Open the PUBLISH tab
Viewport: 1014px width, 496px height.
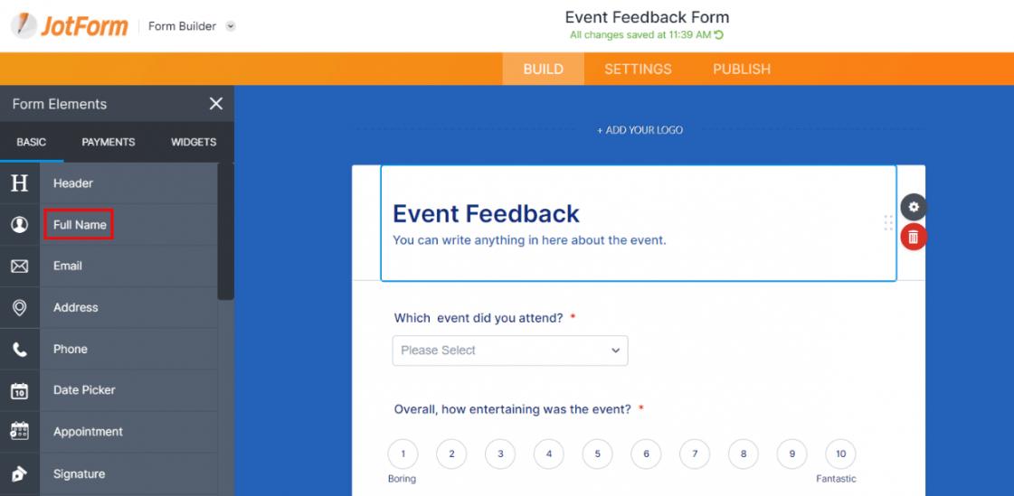(742, 69)
